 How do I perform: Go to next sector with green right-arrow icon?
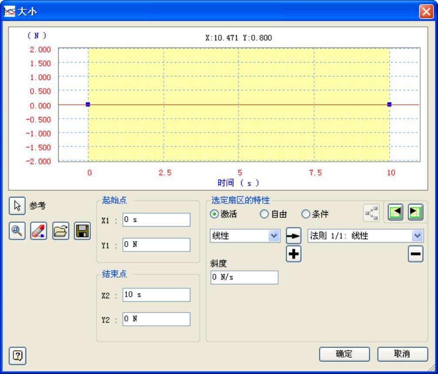point(415,214)
